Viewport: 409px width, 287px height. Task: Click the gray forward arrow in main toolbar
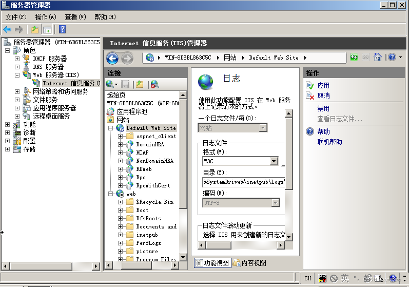click(19, 29)
